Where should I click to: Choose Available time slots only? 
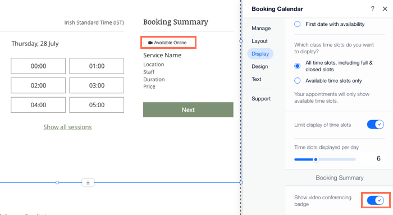297,81
